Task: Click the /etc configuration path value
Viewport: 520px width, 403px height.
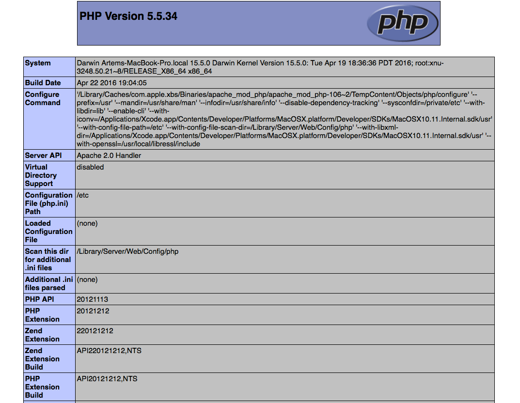Action: 83,195
